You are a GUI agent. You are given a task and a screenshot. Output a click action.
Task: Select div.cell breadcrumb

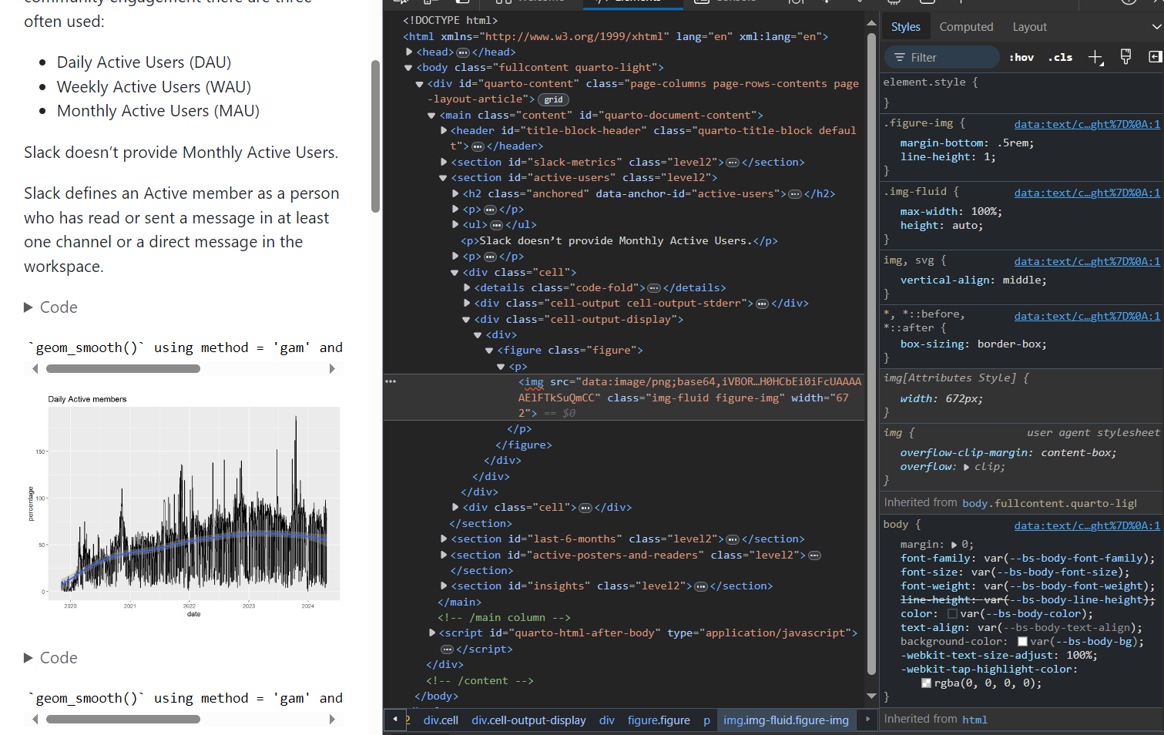(x=441, y=720)
